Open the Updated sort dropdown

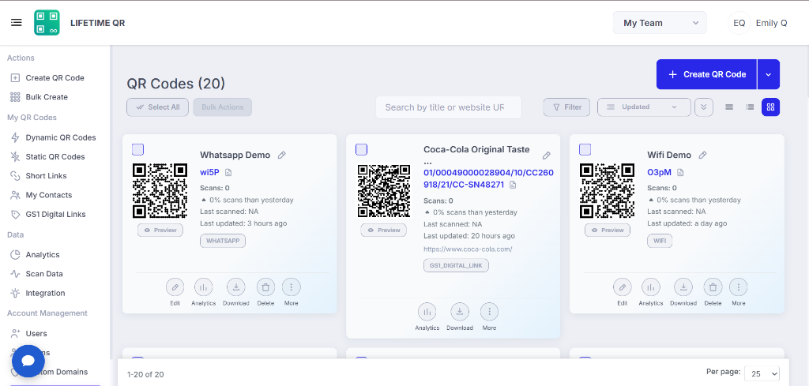[644, 107]
